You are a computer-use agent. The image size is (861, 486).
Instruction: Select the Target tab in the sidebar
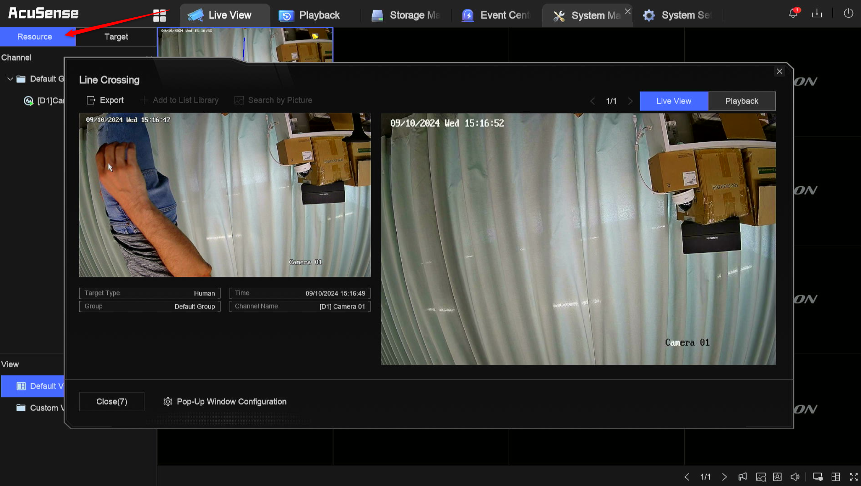pos(116,36)
